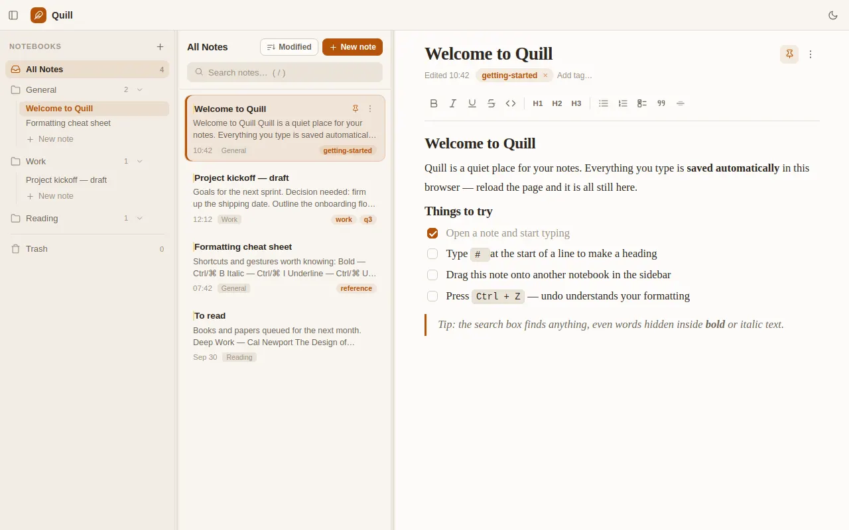Create a note with New note button
Image resolution: width=849 pixels, height=530 pixels.
[x=352, y=47]
